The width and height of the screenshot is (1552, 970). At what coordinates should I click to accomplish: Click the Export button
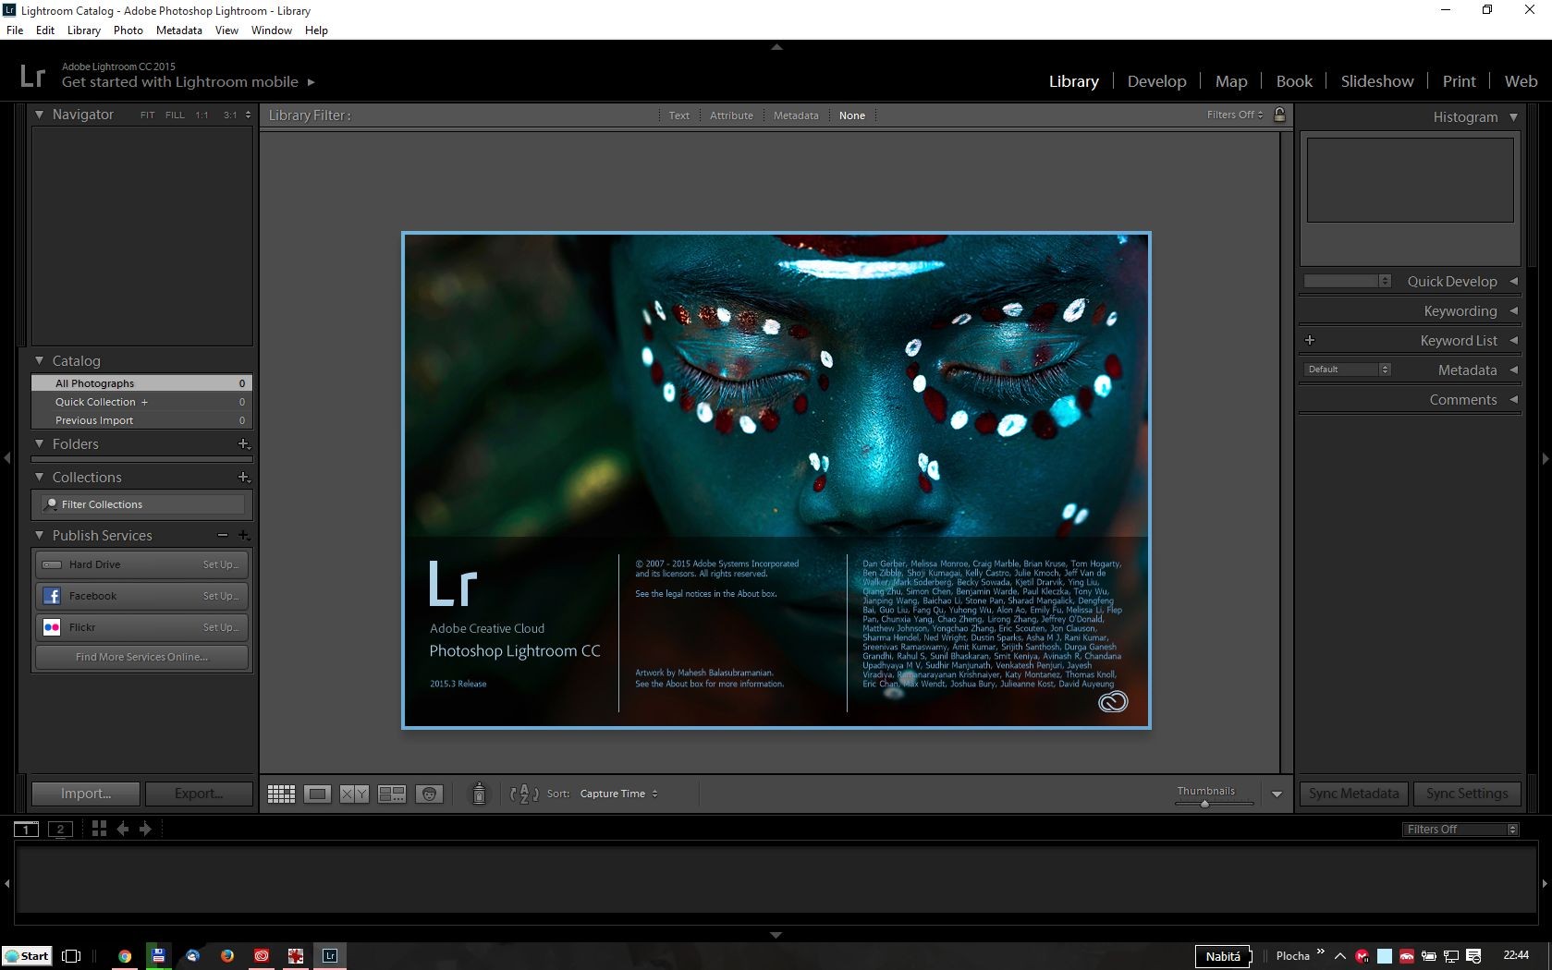(199, 794)
